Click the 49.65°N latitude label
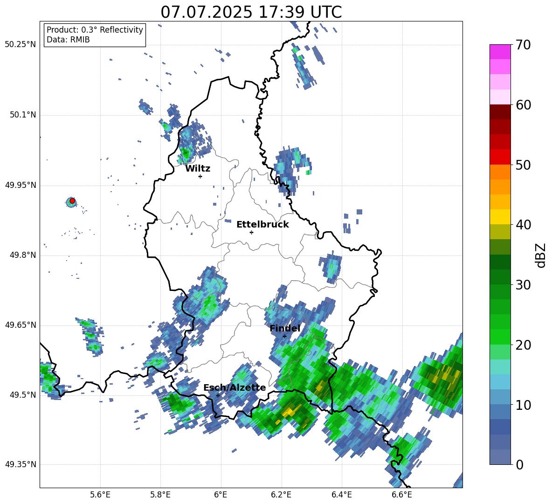552x504 pixels. coord(21,324)
